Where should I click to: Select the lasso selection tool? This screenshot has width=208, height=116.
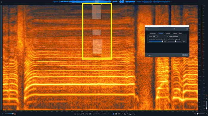pos(122,114)
